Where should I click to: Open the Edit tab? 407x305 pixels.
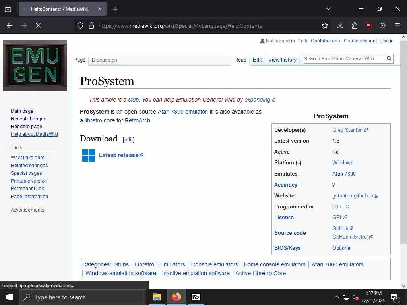pyautogui.click(x=257, y=60)
